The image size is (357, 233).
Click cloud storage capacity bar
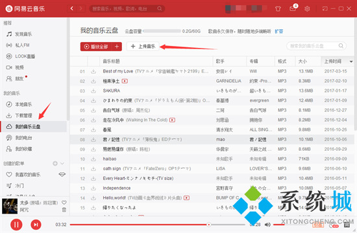pos(162,31)
